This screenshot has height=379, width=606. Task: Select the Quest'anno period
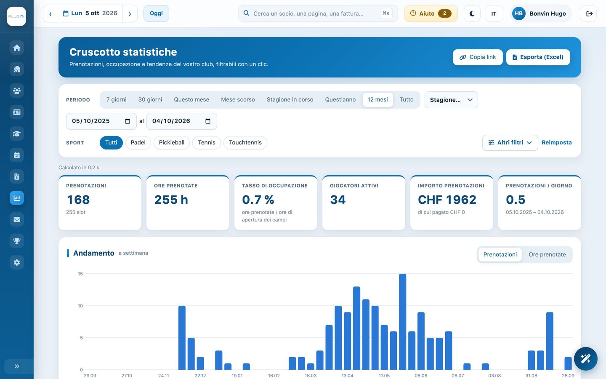pos(340,100)
